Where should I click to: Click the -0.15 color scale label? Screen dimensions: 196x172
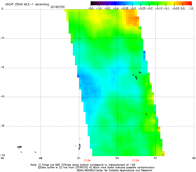[x=159, y=8]
